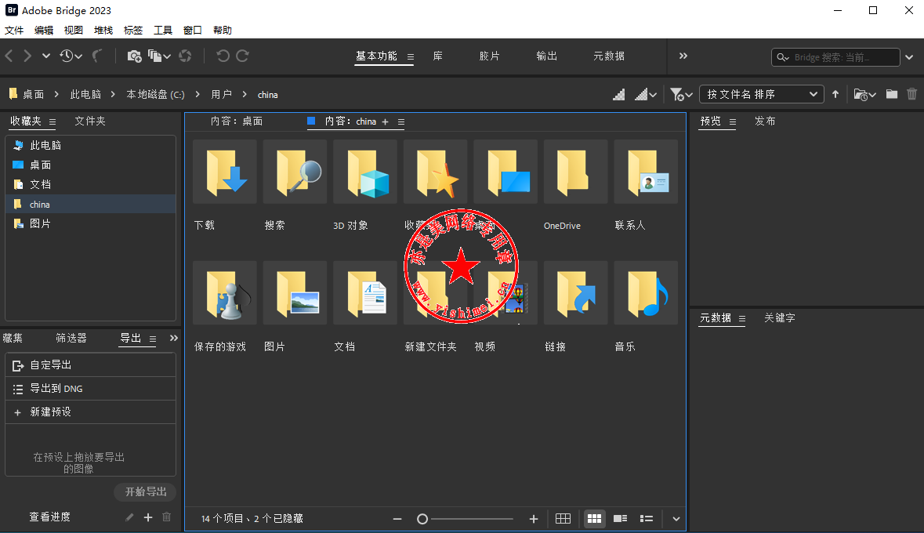Click the delete trash icon in path bar
The width and height of the screenshot is (924, 533).
[911, 94]
